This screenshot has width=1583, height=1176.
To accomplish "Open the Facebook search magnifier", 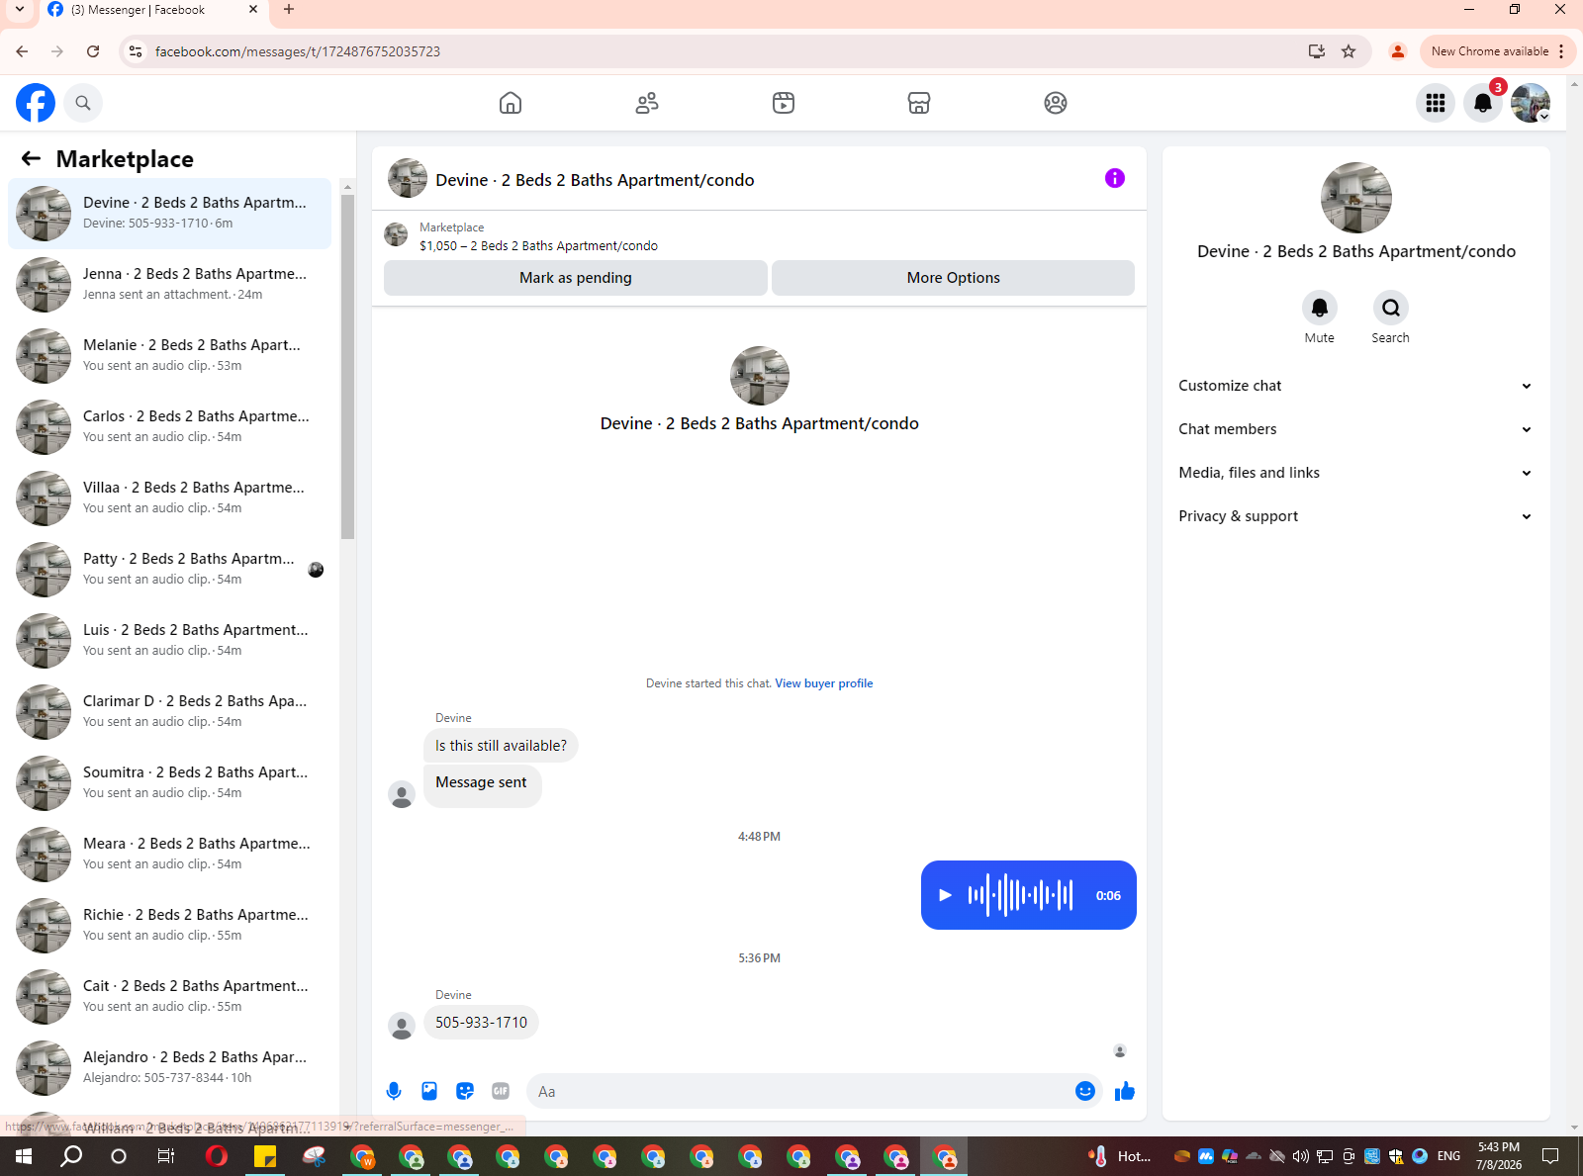I will 83,103.
